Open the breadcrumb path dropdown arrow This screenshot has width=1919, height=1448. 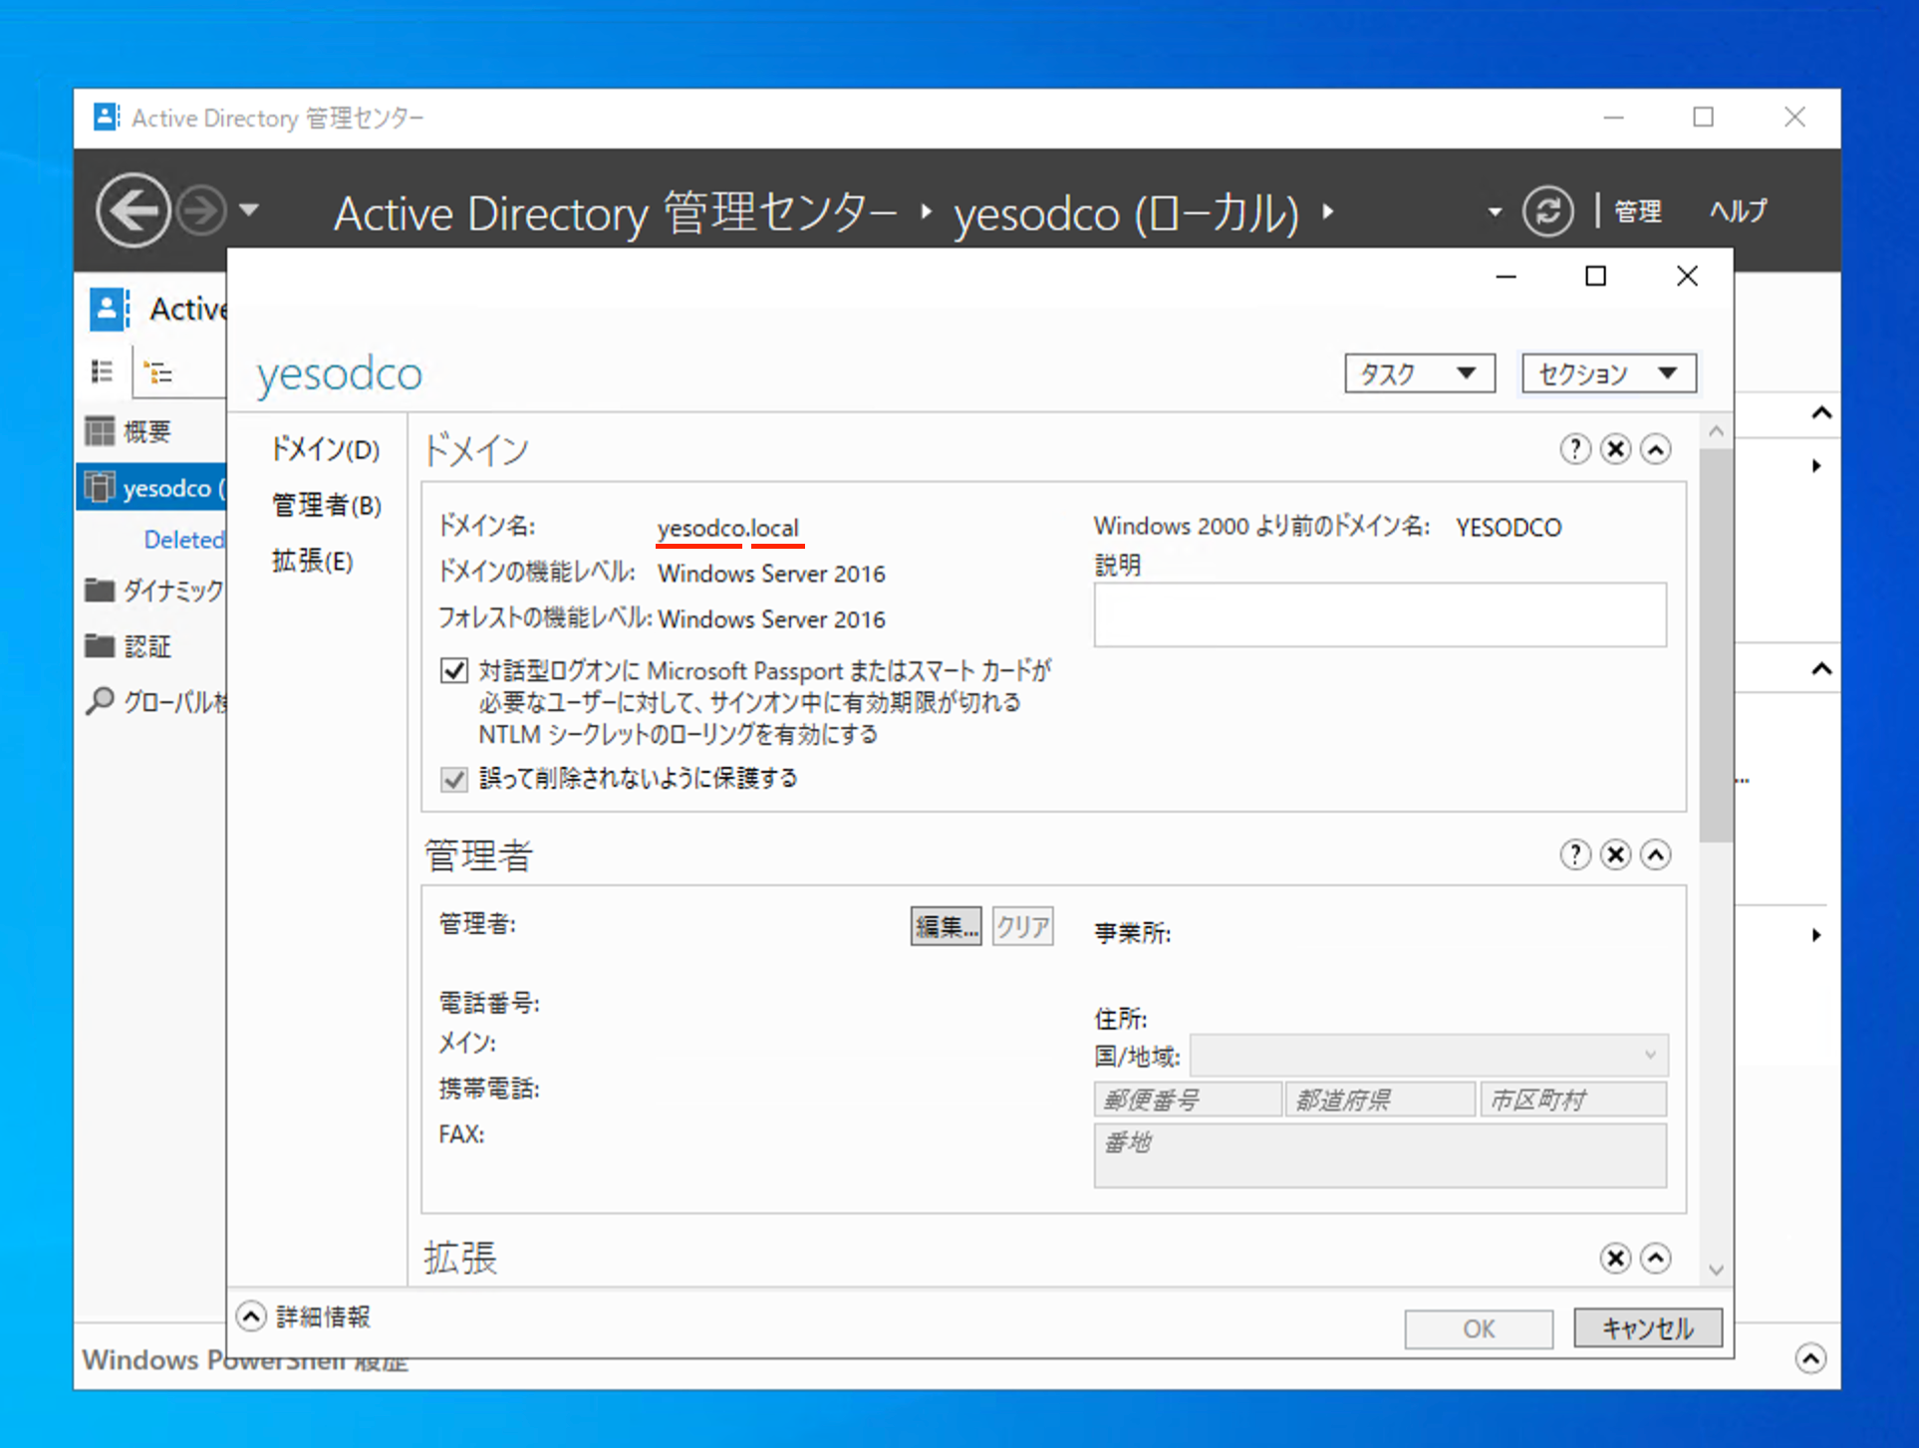click(1494, 212)
